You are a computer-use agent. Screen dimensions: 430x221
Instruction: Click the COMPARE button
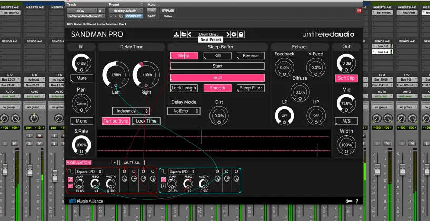(x=134, y=16)
